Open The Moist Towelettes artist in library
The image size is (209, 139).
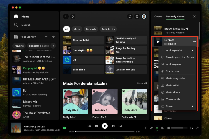34,115
